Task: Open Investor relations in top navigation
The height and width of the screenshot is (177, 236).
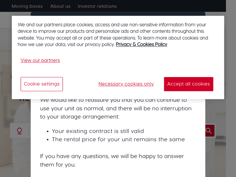Action: click(x=97, y=6)
